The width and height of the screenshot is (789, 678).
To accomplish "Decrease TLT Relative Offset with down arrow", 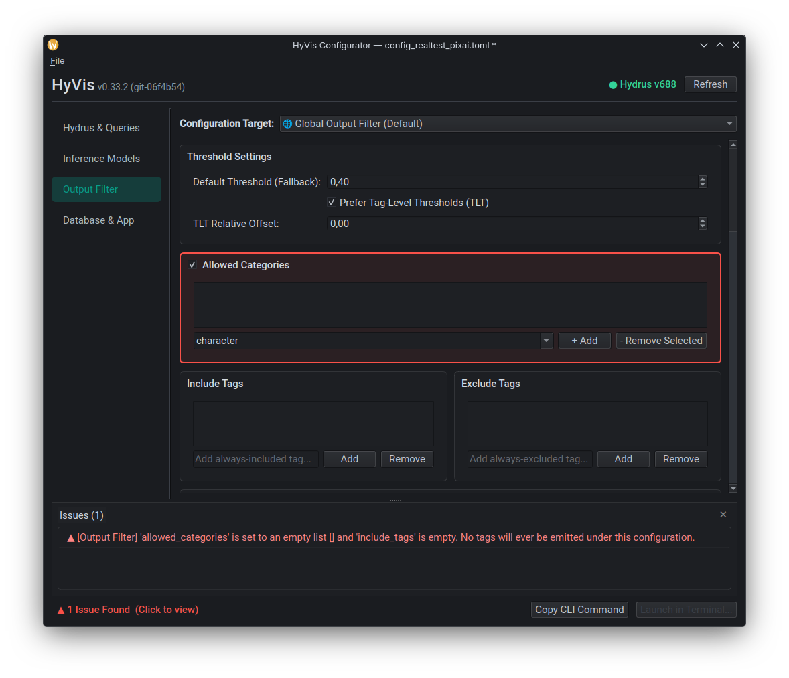I will [703, 226].
